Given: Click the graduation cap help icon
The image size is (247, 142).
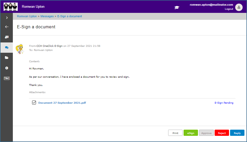Looking at the screenshot, I should pyautogui.click(x=177, y=7).
